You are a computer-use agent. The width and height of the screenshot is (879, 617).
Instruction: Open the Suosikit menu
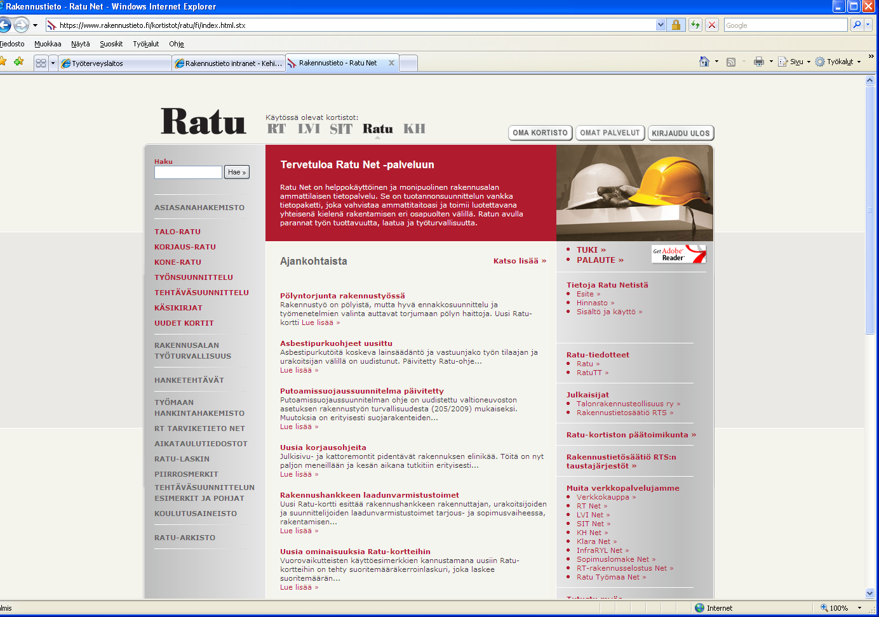tap(111, 44)
